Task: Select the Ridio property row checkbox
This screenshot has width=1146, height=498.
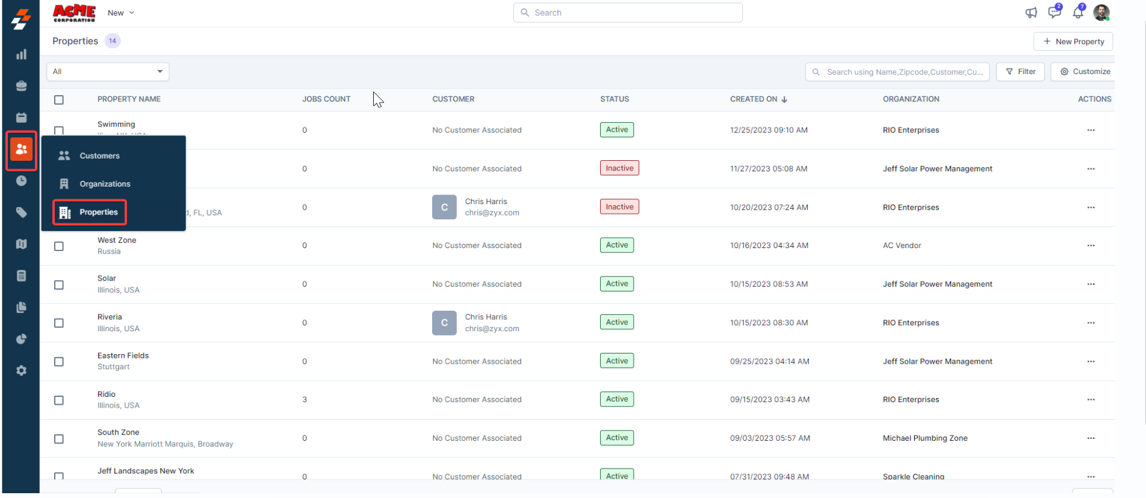Action: pos(59,400)
